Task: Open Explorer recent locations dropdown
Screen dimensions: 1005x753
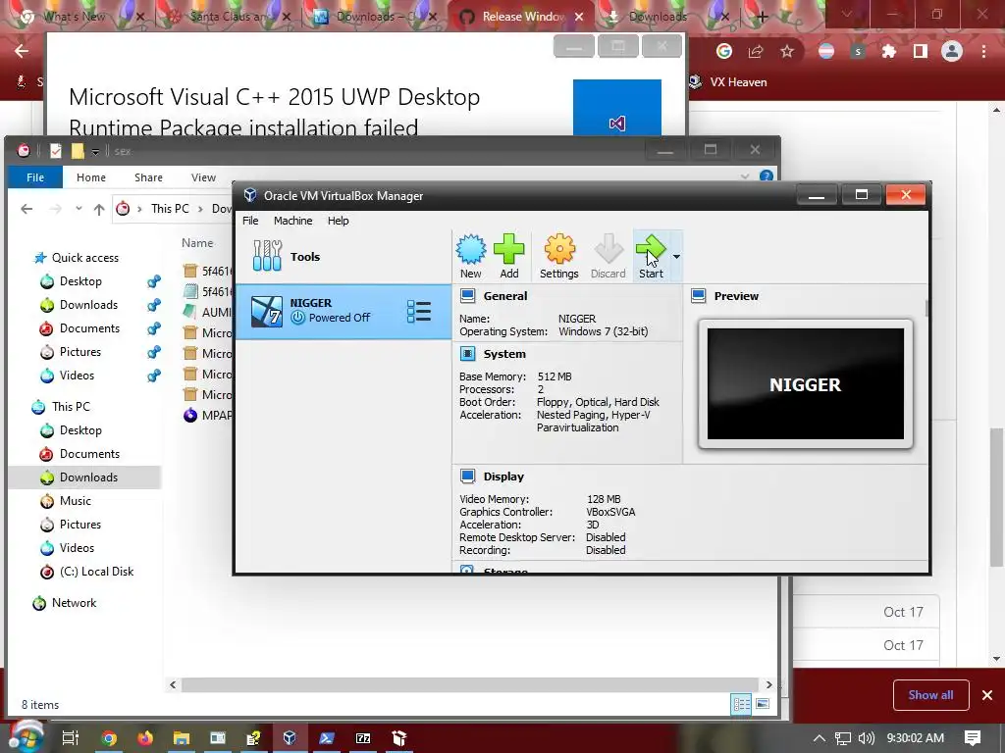Action: 79,209
